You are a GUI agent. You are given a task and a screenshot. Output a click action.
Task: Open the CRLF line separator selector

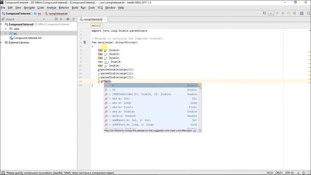pyautogui.click(x=279, y=173)
